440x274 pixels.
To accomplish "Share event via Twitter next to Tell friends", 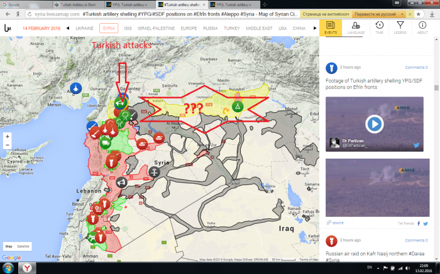I will point(426,223).
